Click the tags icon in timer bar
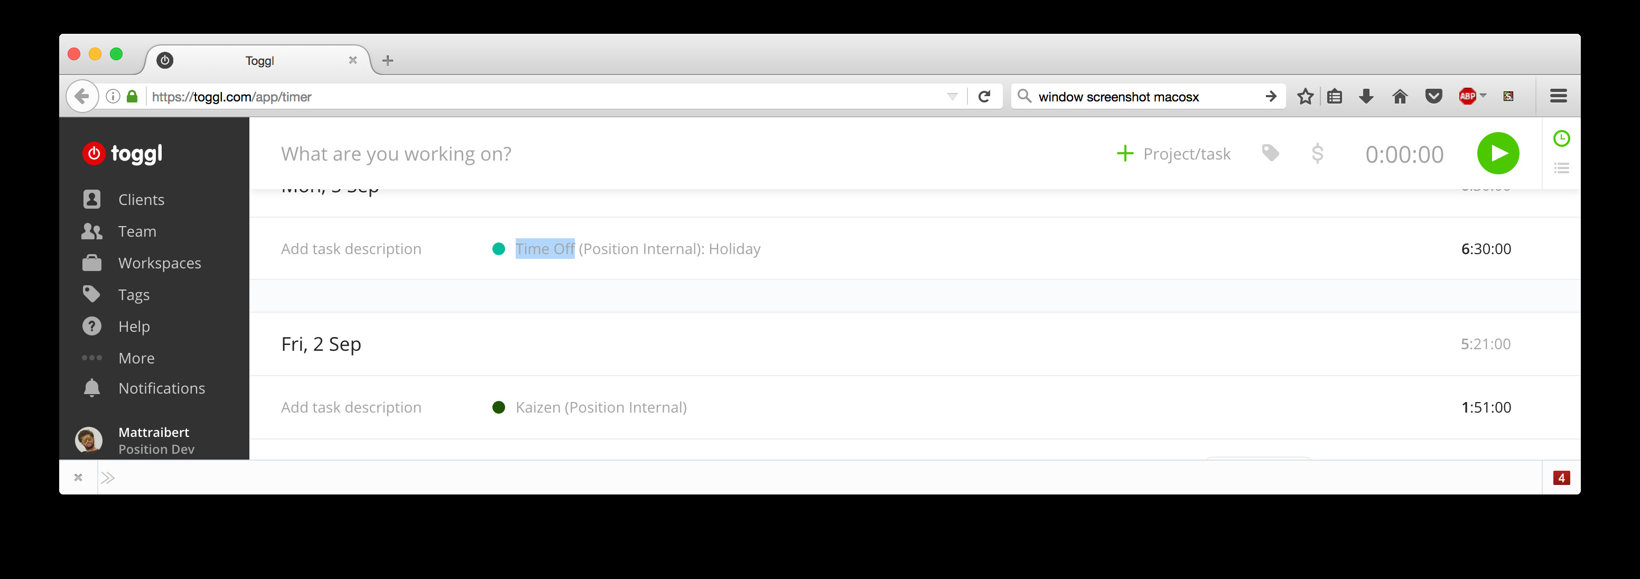This screenshot has width=1640, height=579. point(1270,153)
